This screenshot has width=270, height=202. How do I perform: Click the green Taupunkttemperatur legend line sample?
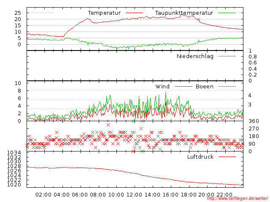tap(227, 13)
